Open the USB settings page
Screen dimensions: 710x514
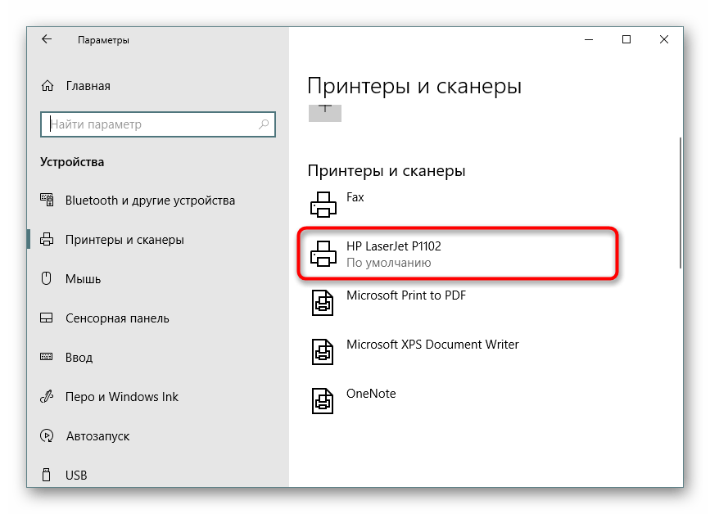coord(76,476)
